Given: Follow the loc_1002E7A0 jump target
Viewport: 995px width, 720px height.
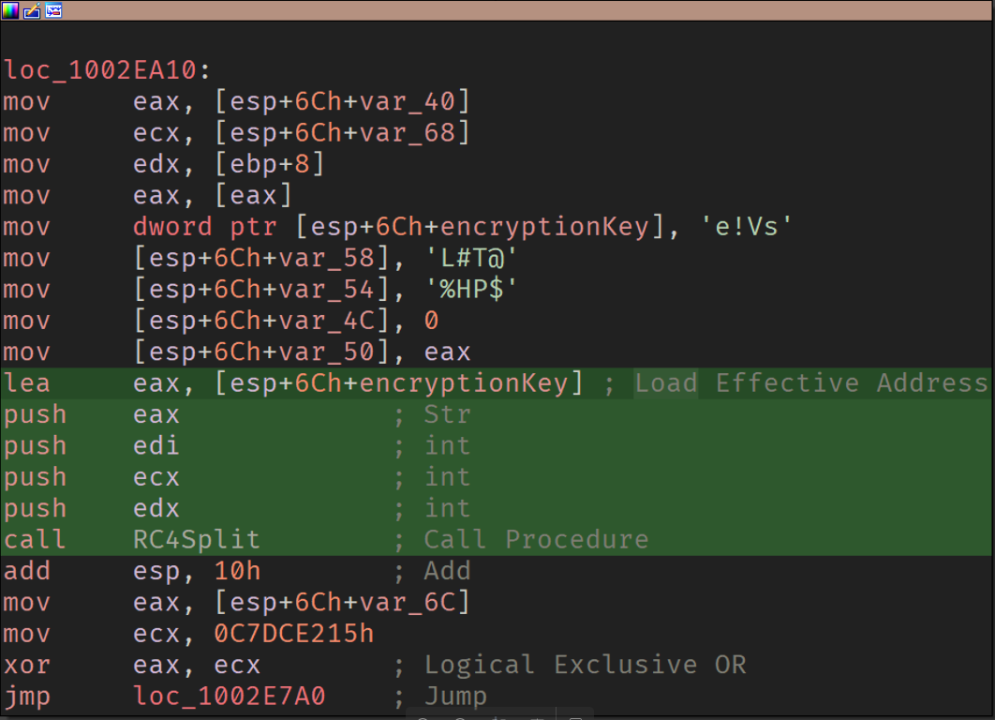Looking at the screenshot, I should [230, 696].
